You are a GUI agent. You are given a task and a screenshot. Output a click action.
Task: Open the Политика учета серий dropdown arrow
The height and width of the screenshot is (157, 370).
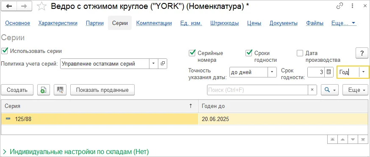(x=153, y=63)
